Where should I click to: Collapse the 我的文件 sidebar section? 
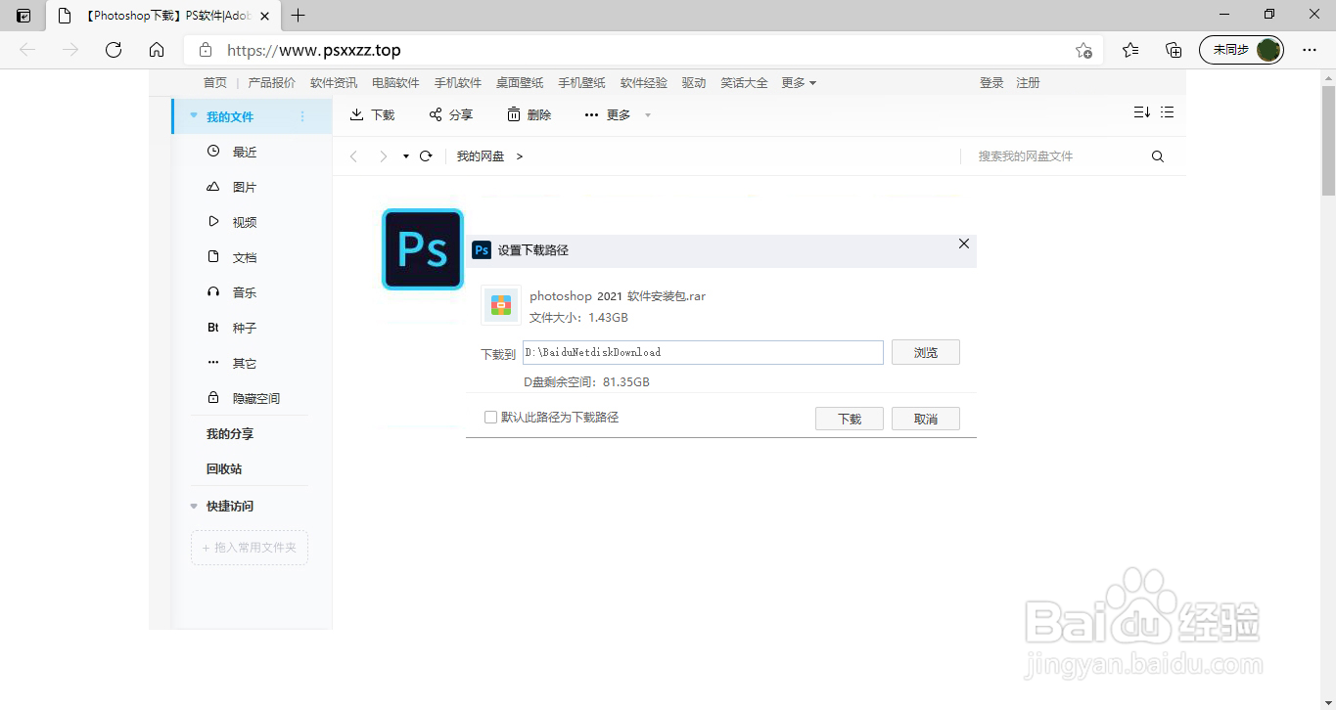point(193,115)
